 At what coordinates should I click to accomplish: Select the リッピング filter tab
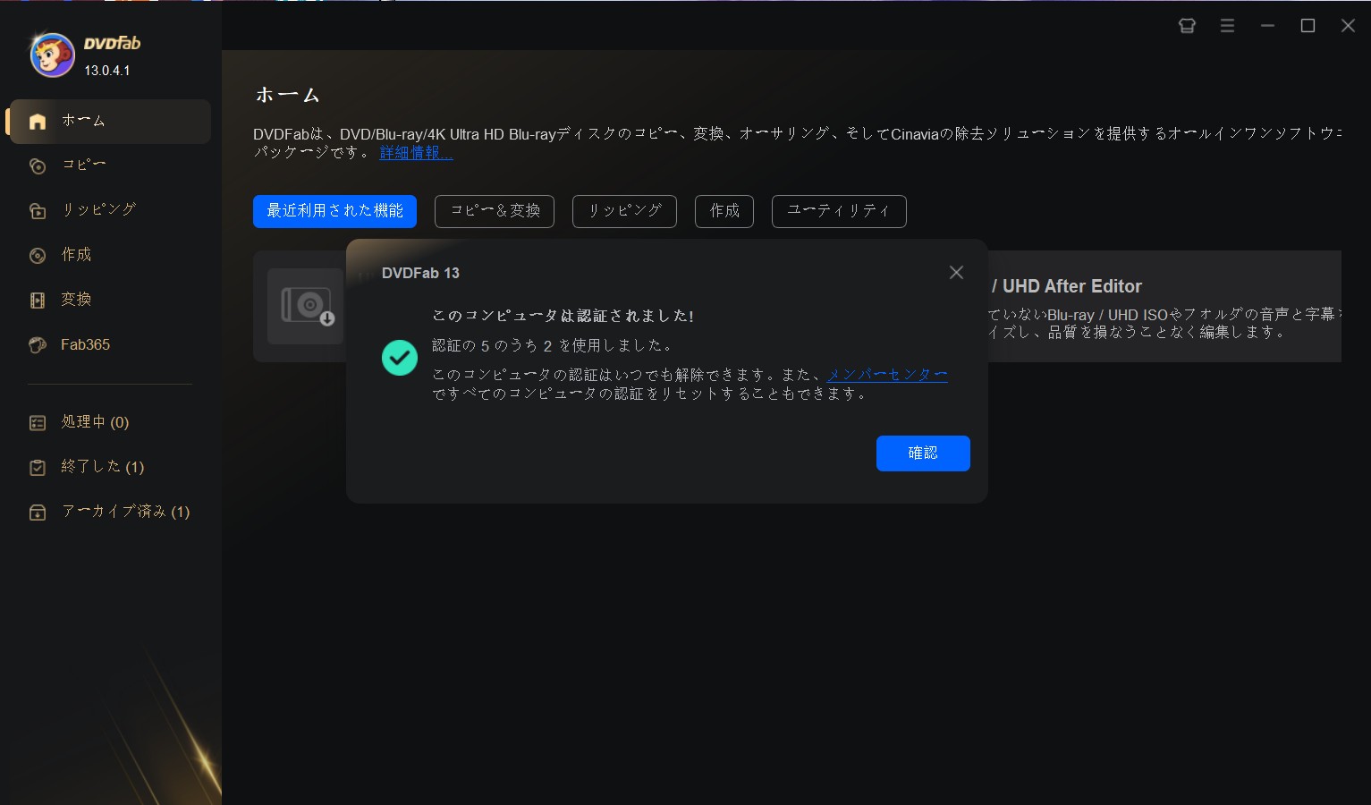click(624, 211)
